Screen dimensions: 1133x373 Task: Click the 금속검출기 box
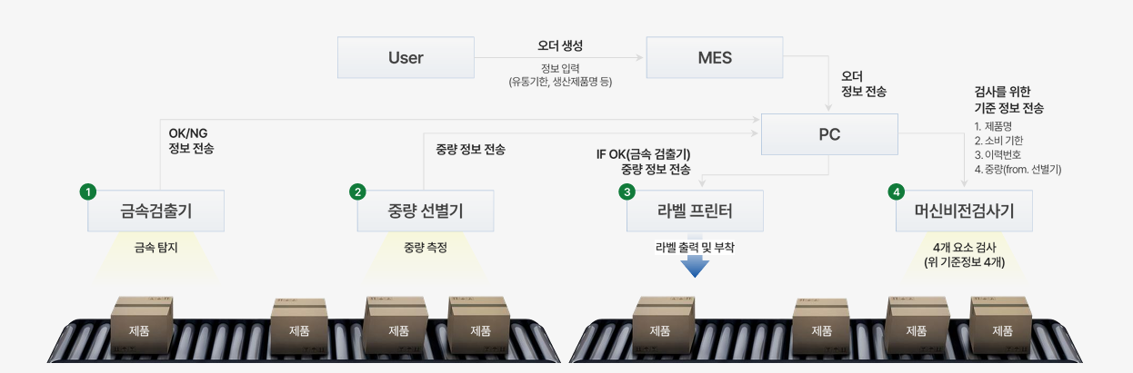156,211
